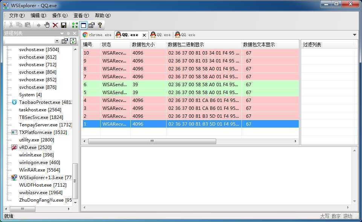This screenshot has width=362, height=222.
Task: Click the Paste clipboard icon in the toolbar
Action: 28,25
